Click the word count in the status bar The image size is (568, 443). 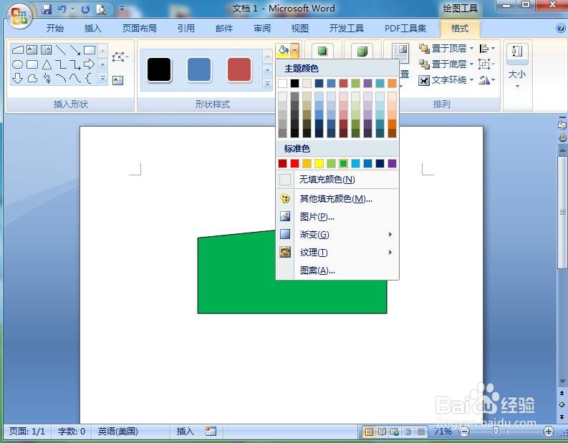(72, 431)
